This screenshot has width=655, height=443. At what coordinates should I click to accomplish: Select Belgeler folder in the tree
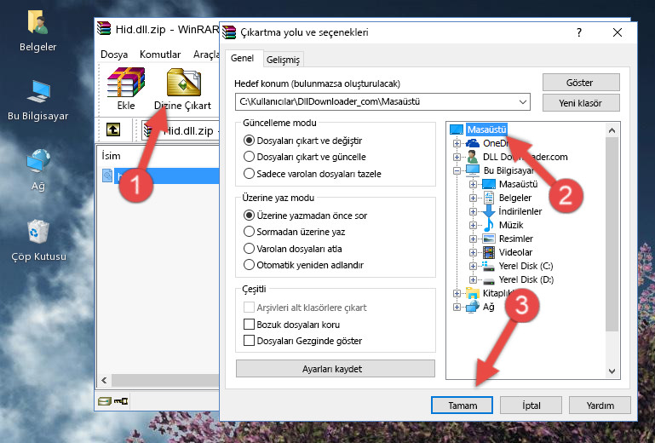[515, 198]
